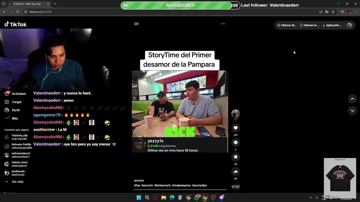Open the Windows Start menu
The height and width of the screenshot is (202, 360).
click(x=139, y=198)
